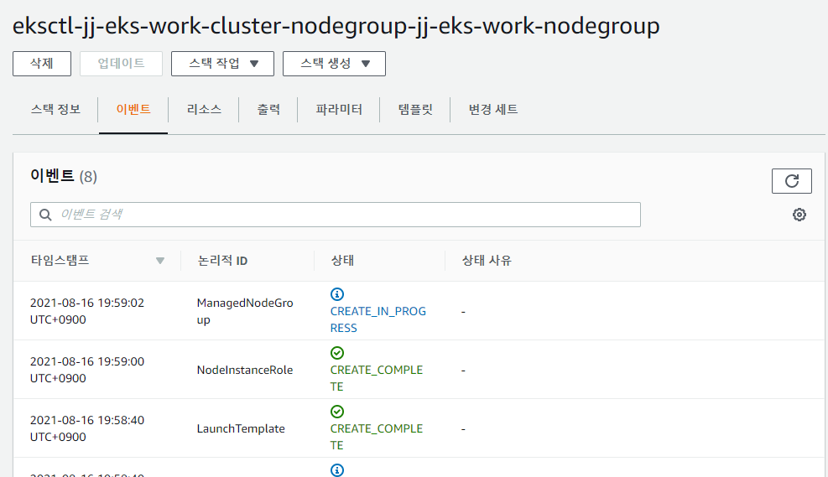Viewport: 828px width, 477px height.
Task: Click the 상태 사유 column header
Action: coord(487,260)
